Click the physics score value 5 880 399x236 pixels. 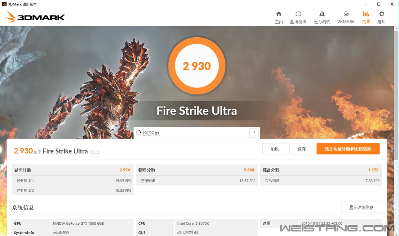point(249,170)
